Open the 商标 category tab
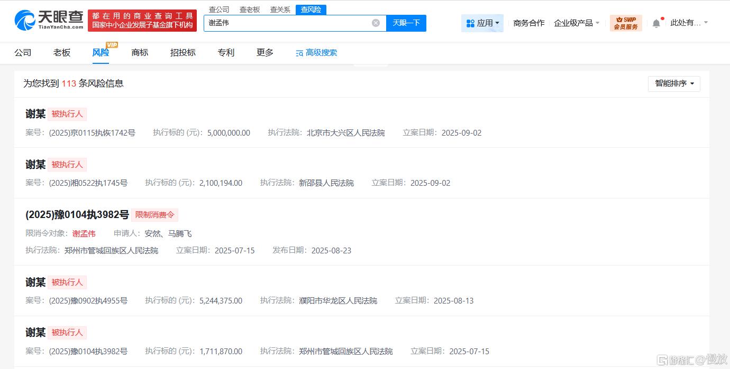Viewport: 730px width, 369px height. click(140, 53)
